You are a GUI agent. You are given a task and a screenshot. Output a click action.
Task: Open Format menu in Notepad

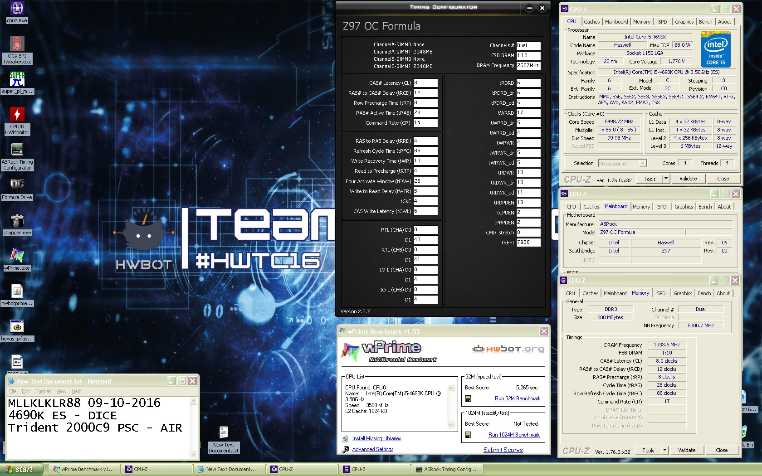point(43,391)
